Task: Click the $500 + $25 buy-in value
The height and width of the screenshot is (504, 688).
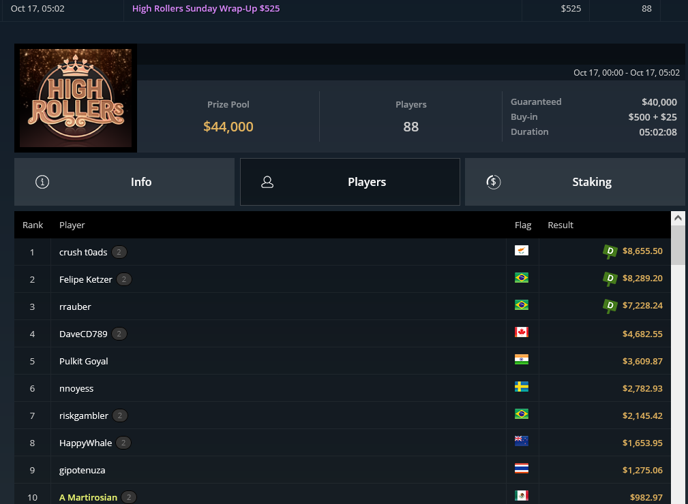Action: pyautogui.click(x=653, y=117)
